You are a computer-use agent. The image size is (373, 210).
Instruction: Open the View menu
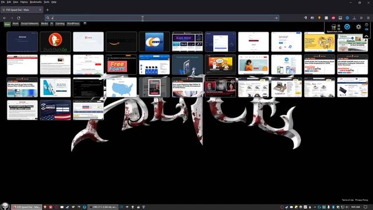coord(16,2)
